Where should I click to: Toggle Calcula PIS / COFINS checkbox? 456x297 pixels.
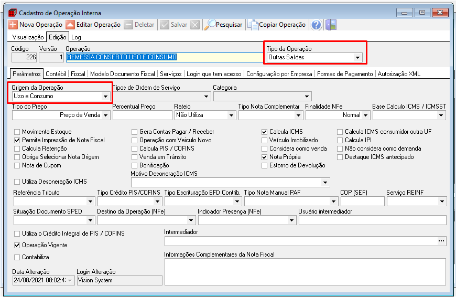click(134, 149)
